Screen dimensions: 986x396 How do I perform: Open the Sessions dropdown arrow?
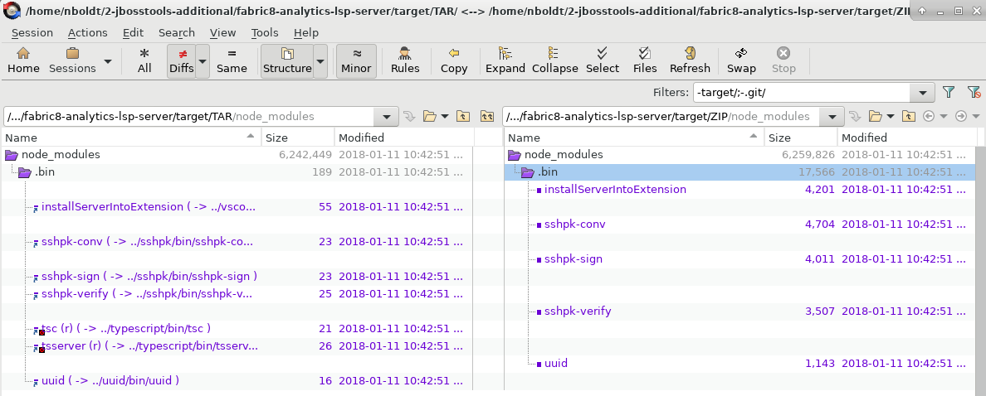(108, 61)
